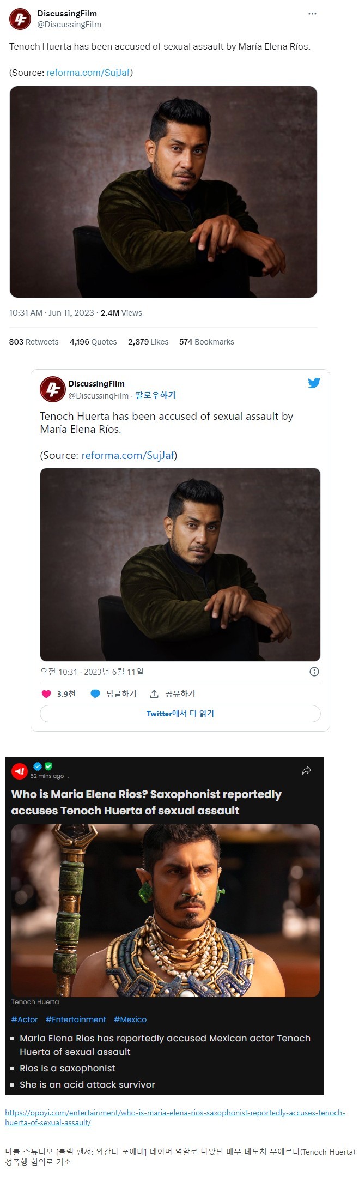
Task: View the 4,196 Quotes list
Action: coord(93,342)
